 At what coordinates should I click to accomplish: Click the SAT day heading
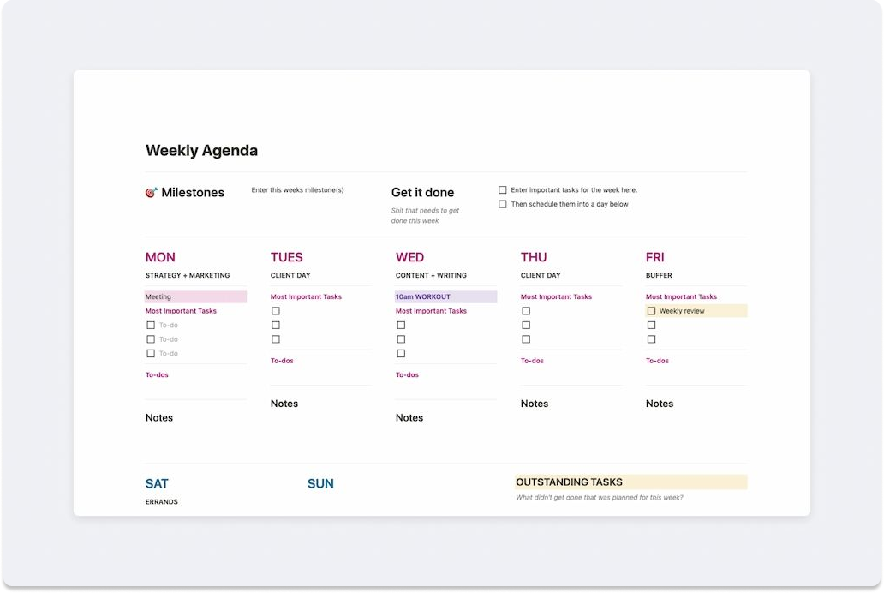tap(157, 484)
